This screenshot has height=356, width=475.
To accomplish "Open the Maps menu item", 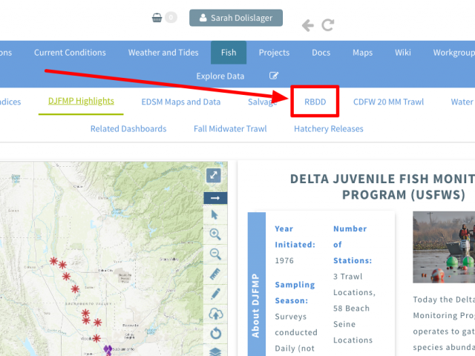I will click(x=363, y=53).
